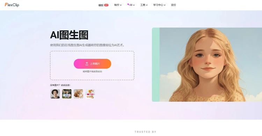Click the upload arrow icon in the button
This screenshot has width=262, height=136.
(x=87, y=64)
